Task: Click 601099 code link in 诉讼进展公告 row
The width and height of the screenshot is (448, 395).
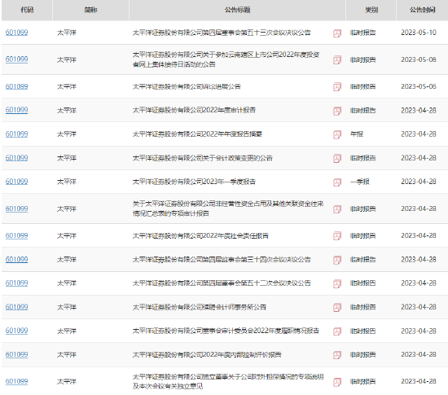Action: tap(16, 86)
